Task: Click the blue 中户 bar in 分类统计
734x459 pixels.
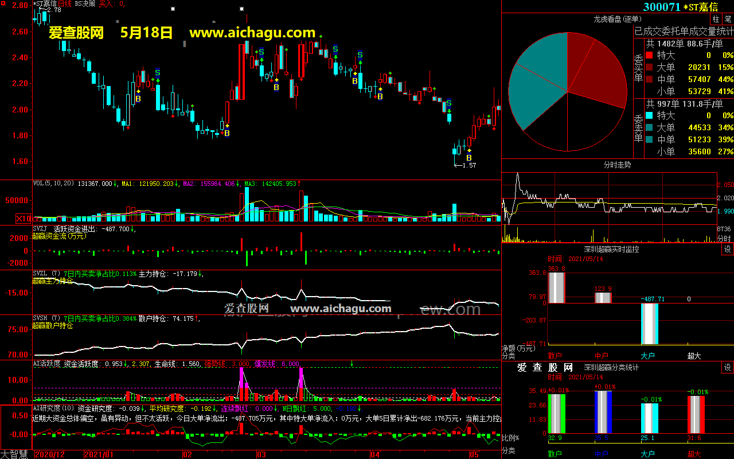Action: pyautogui.click(x=603, y=412)
